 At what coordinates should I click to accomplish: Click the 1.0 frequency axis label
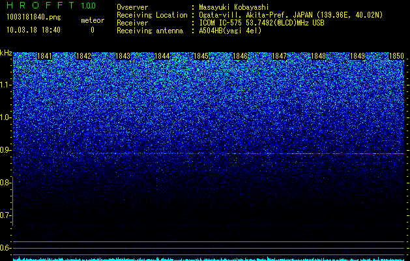[x=5, y=117]
